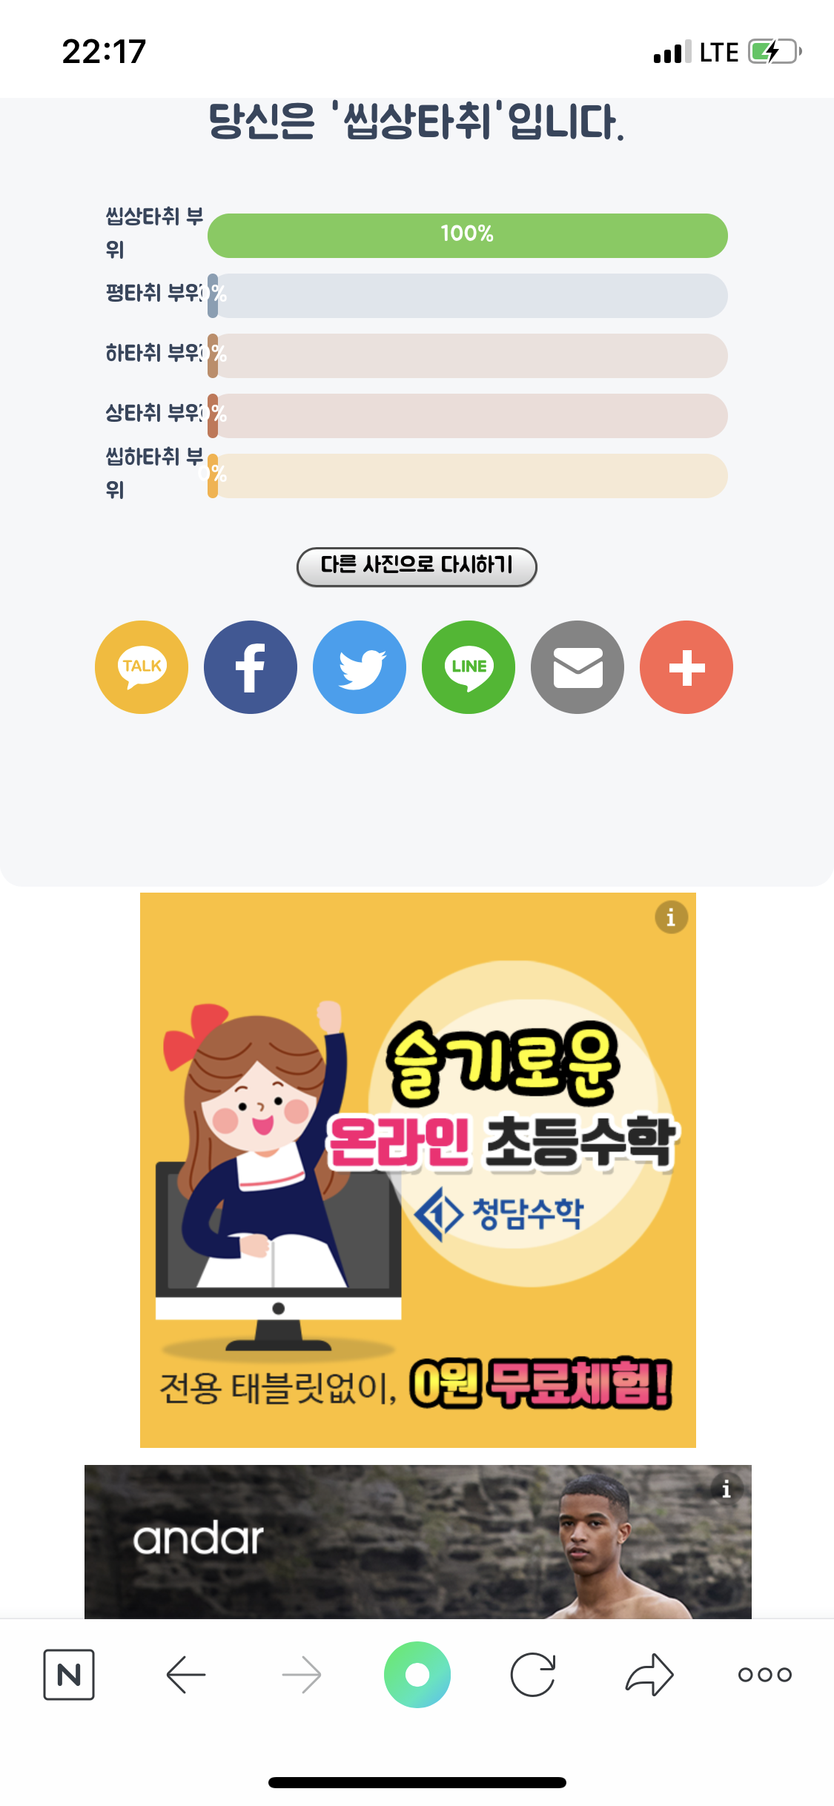Open the three-circle more menu

click(765, 1675)
